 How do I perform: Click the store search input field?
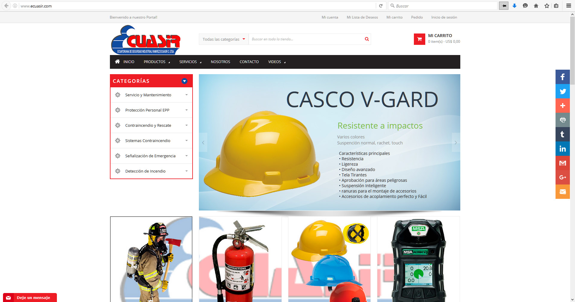click(x=305, y=39)
